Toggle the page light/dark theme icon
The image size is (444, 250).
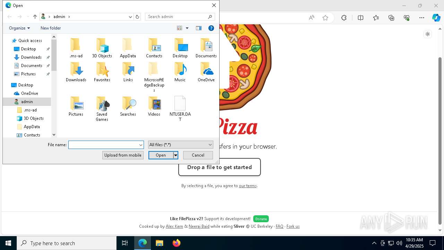[428, 34]
